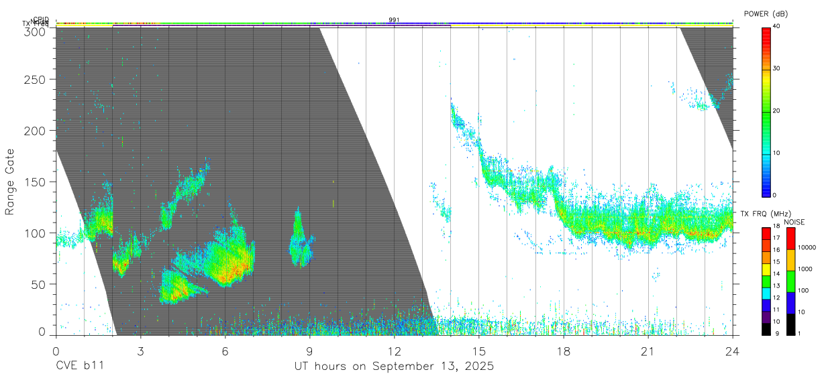Click the 1 label on noise scale
Screen dimensions: 824x380
click(799, 333)
